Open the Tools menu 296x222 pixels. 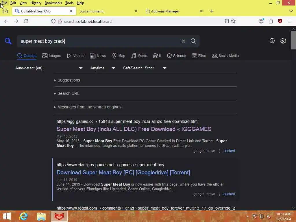click(x=69, y=3)
